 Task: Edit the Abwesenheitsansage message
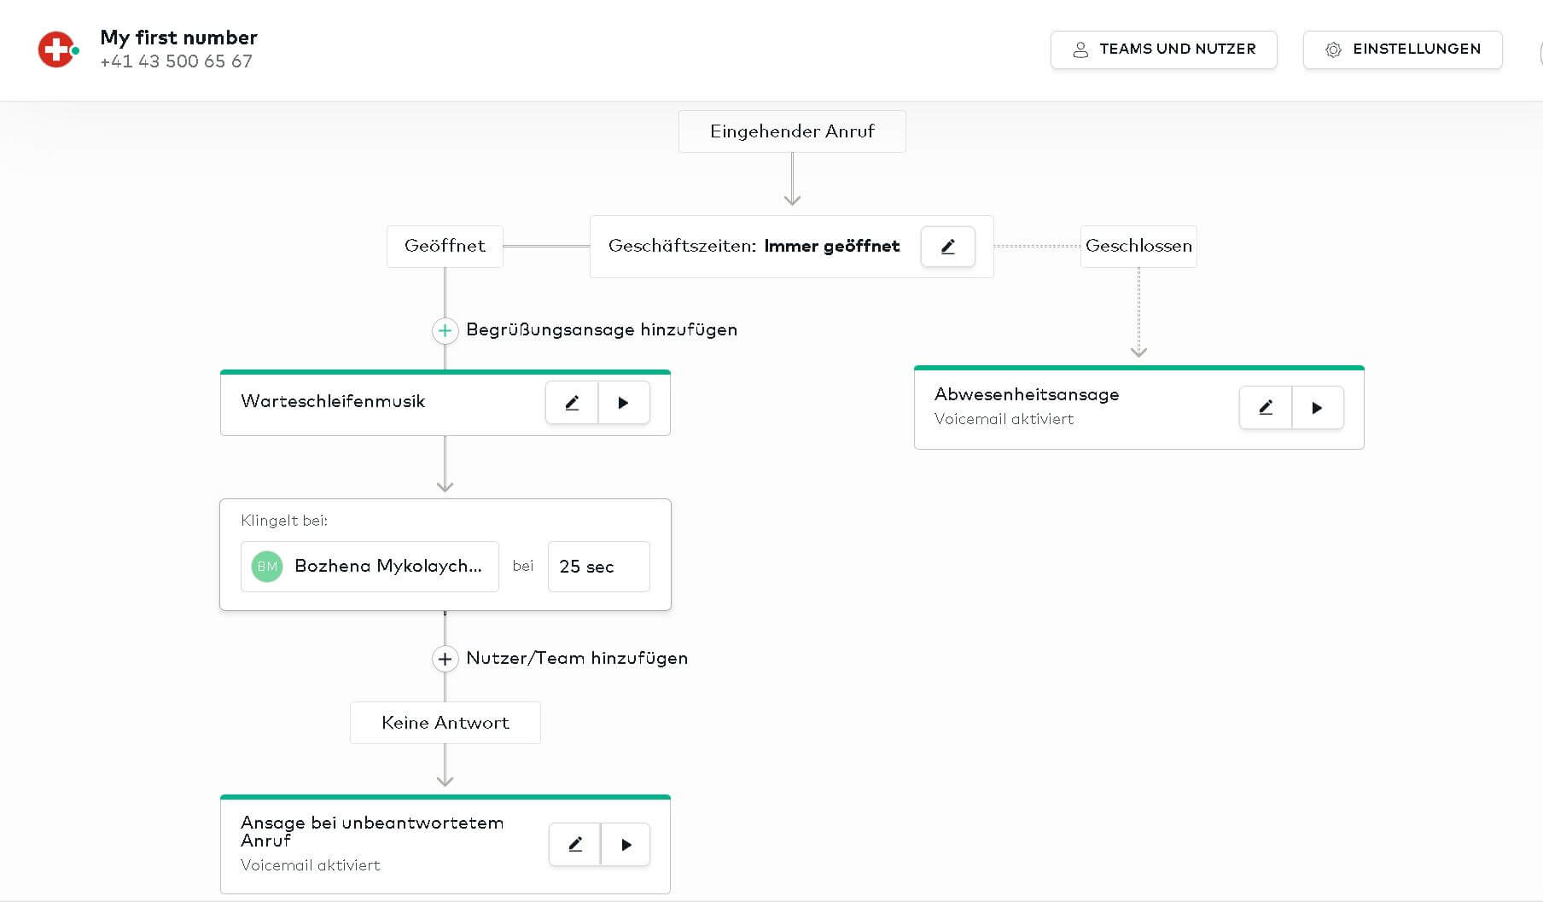click(1266, 408)
